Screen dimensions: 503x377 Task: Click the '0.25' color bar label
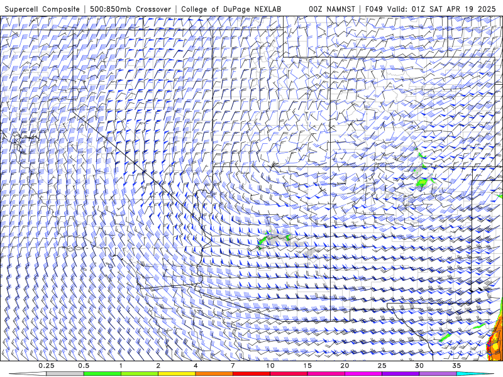click(47, 366)
